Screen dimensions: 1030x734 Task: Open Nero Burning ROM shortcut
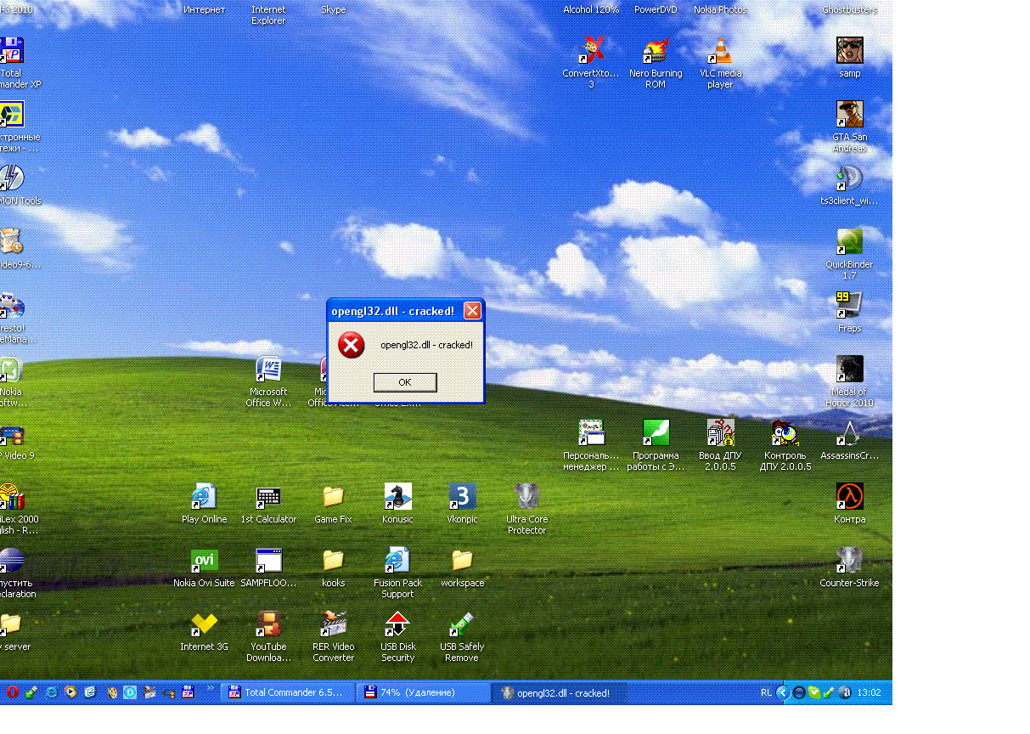(x=656, y=64)
